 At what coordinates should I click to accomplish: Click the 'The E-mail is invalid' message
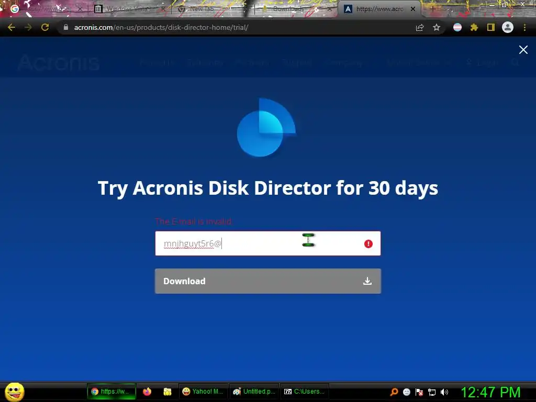click(x=194, y=221)
